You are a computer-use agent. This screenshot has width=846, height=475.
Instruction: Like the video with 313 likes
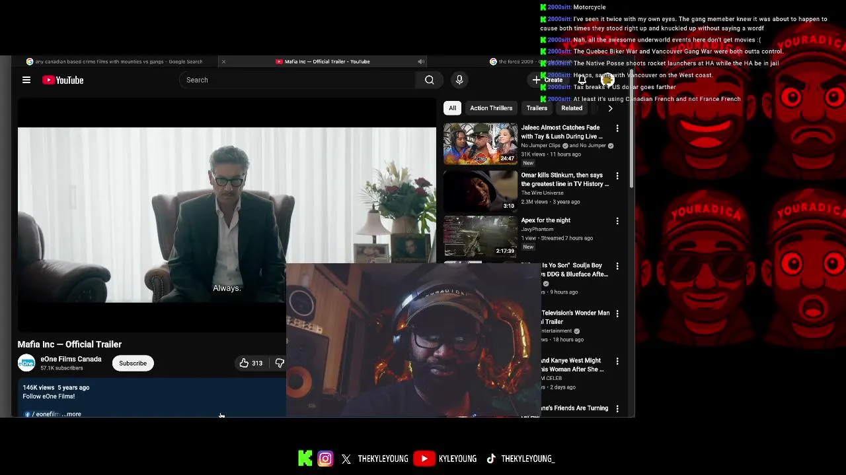251,363
